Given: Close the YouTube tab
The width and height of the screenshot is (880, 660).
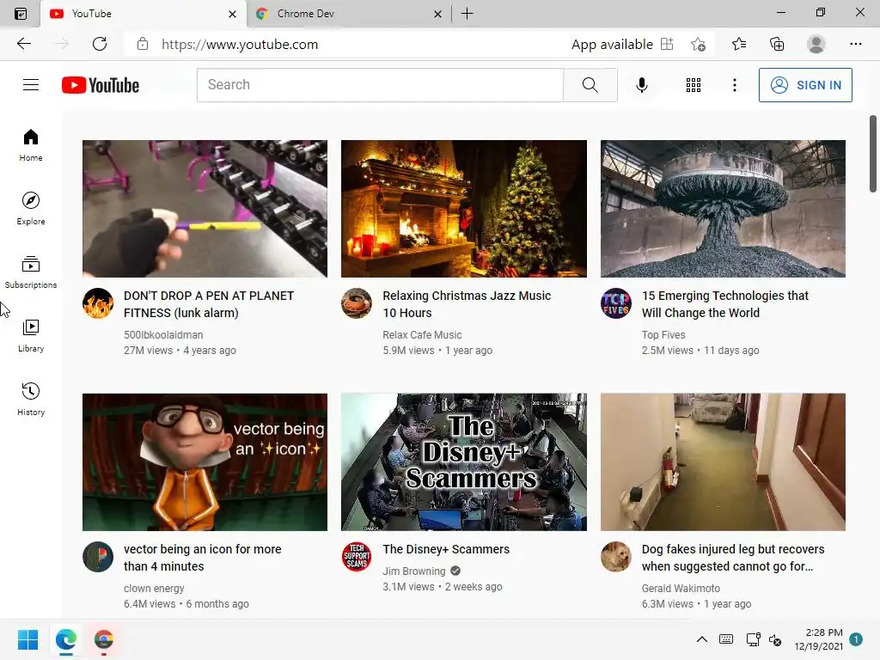Looking at the screenshot, I should click(x=232, y=14).
